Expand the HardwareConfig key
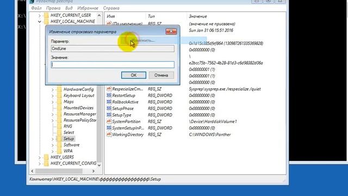The width and height of the screenshot is (348, 196). pos(53,89)
